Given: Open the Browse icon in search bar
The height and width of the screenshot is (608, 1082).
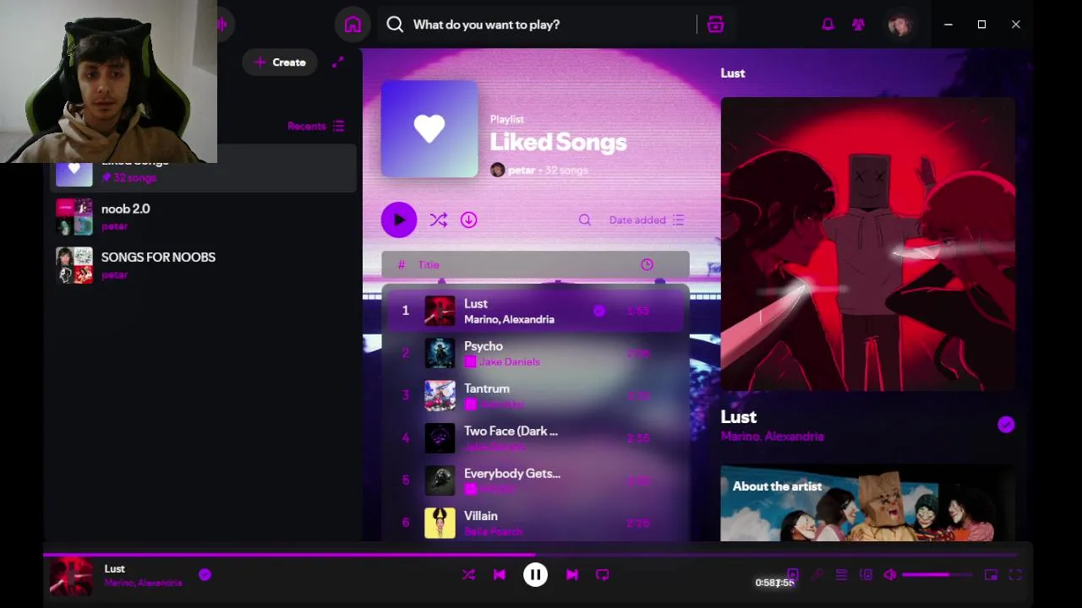Looking at the screenshot, I should (x=715, y=24).
